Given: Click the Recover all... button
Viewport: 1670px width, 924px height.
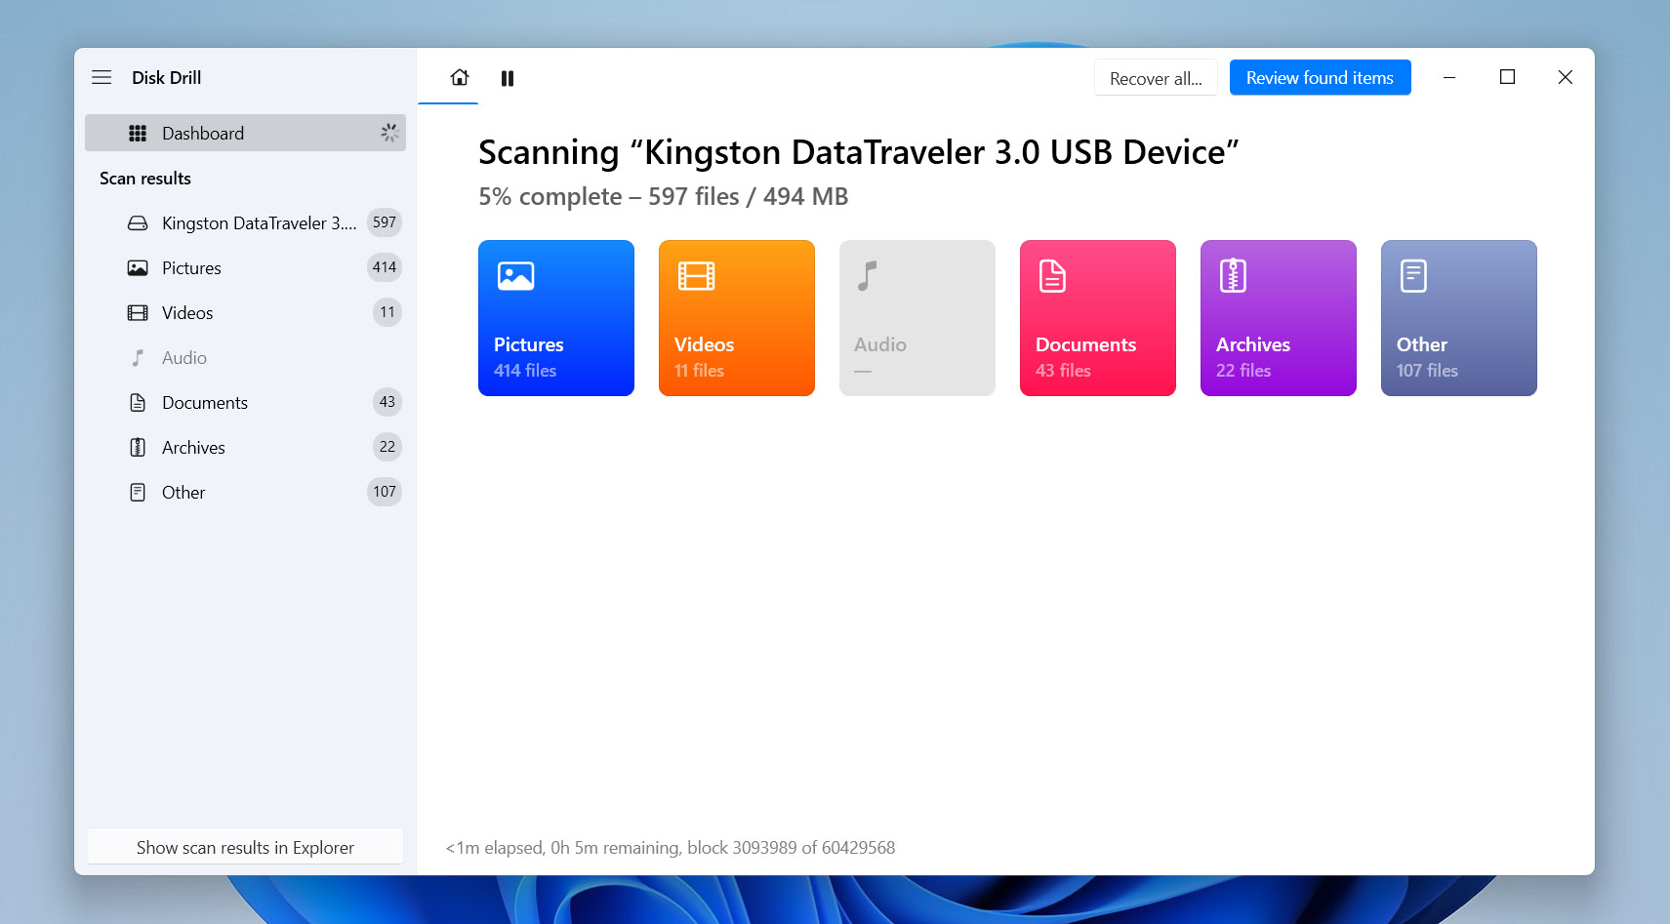Looking at the screenshot, I should pos(1156,78).
